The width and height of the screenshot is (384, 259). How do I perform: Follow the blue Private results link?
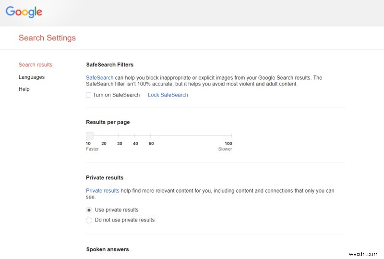[102, 191]
